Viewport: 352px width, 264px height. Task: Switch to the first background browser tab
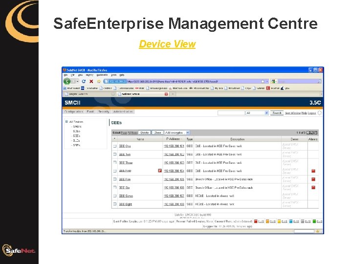(x=90, y=94)
